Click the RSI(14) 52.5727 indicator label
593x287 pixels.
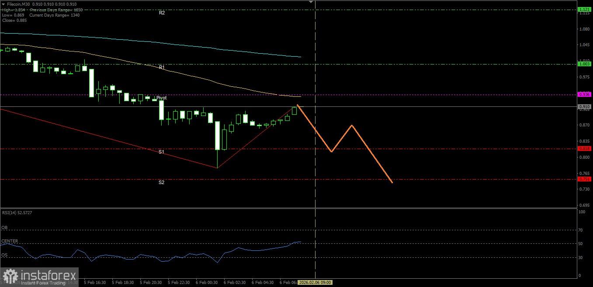[17, 212]
